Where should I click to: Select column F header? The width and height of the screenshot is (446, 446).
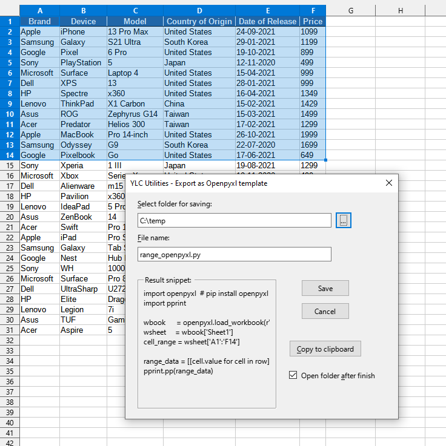coord(313,10)
